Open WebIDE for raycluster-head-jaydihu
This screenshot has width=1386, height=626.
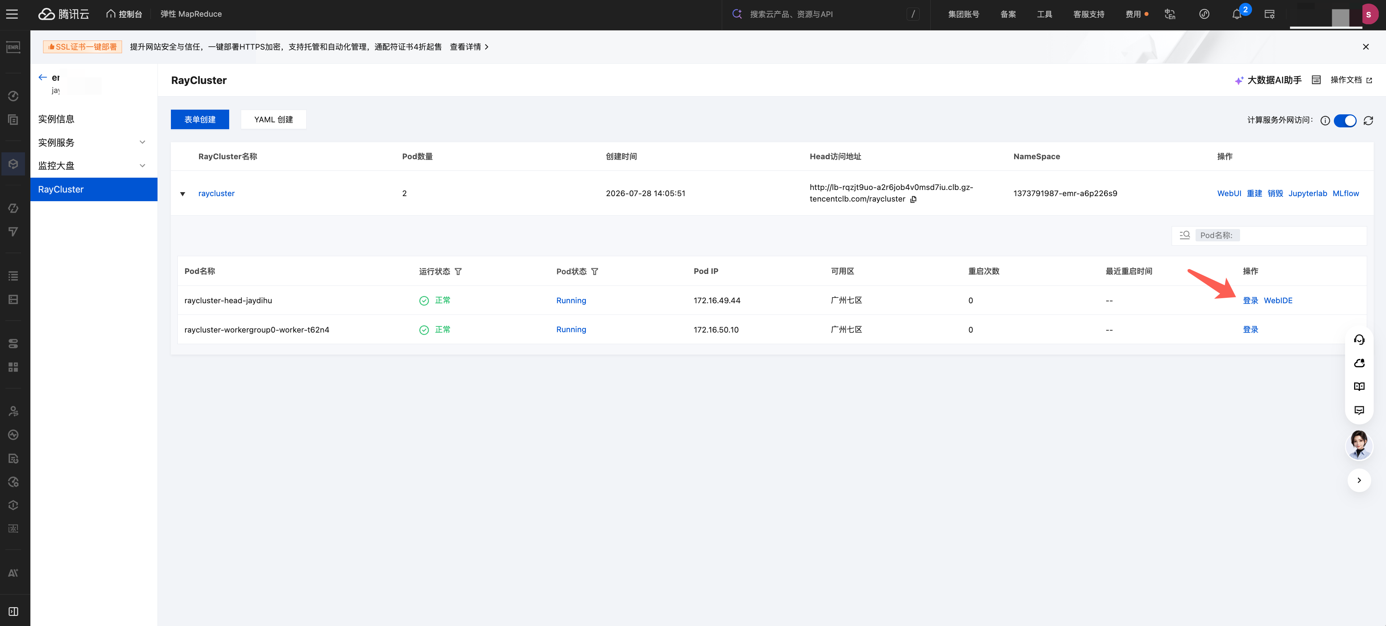tap(1278, 301)
